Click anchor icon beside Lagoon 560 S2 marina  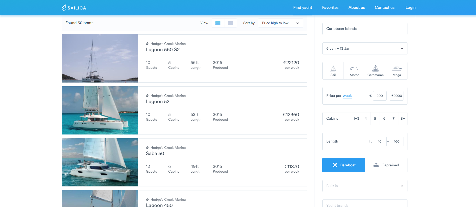click(x=147, y=44)
